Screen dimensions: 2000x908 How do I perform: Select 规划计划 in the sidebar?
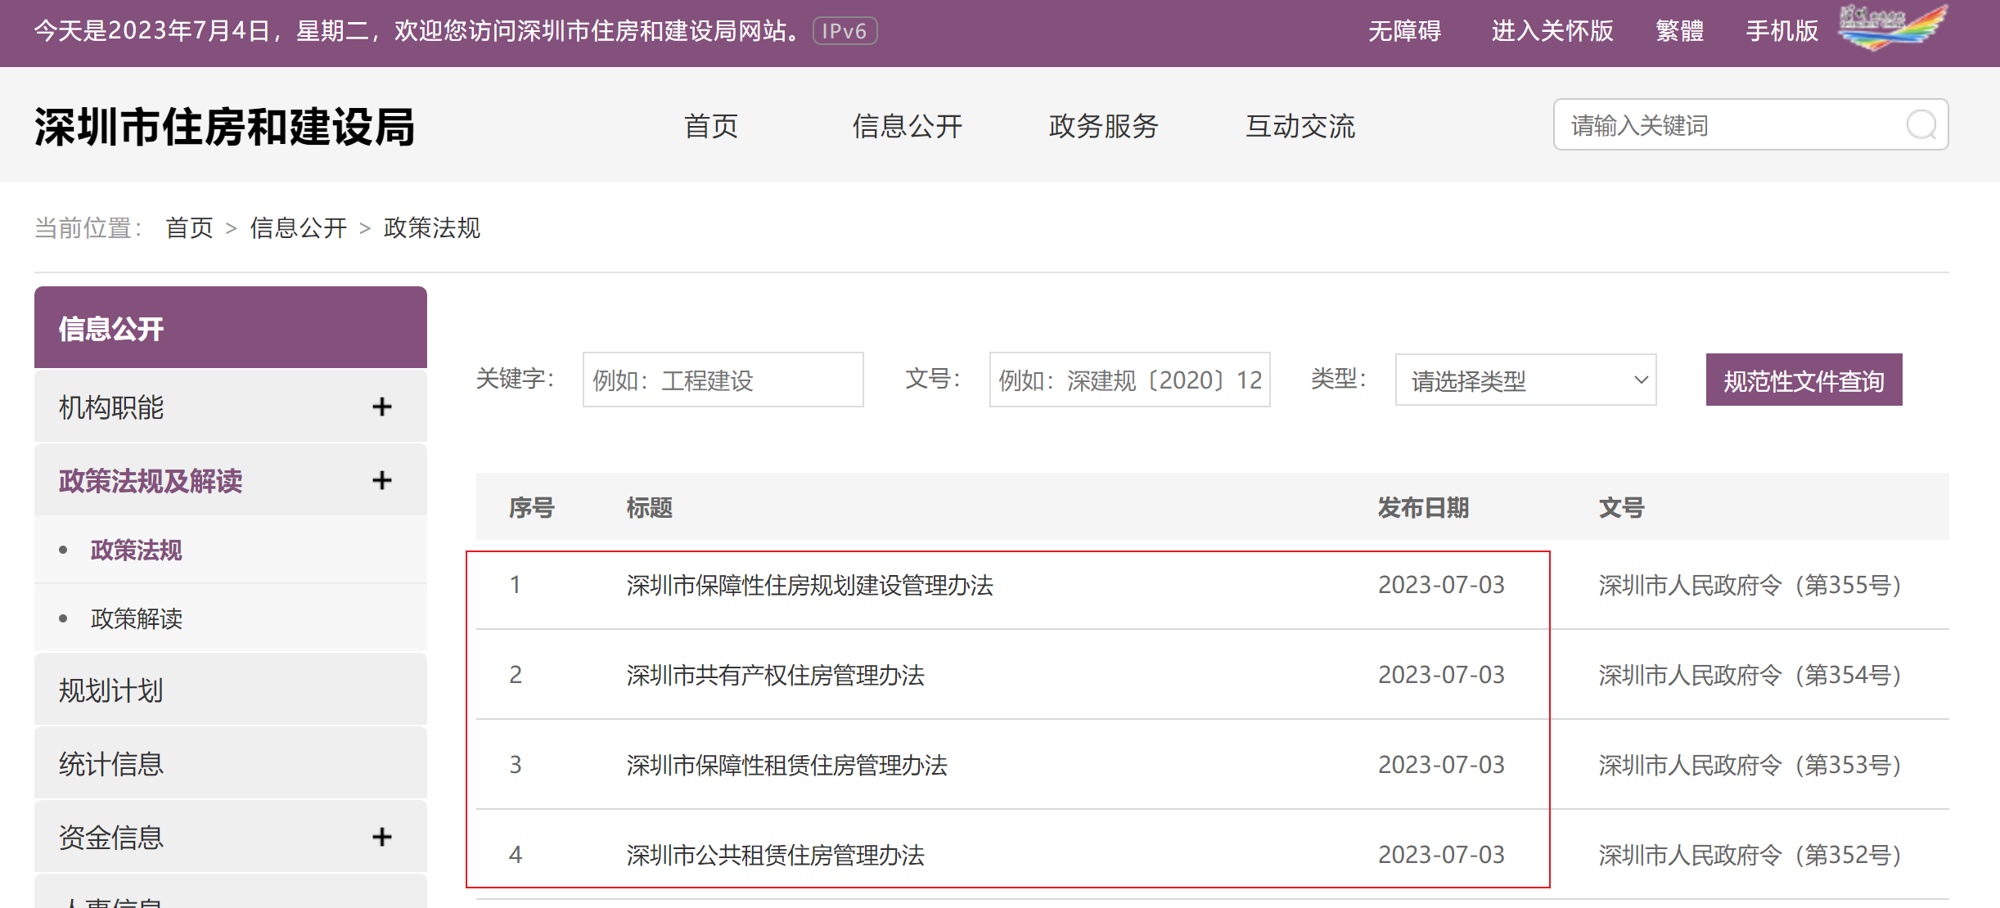[111, 690]
